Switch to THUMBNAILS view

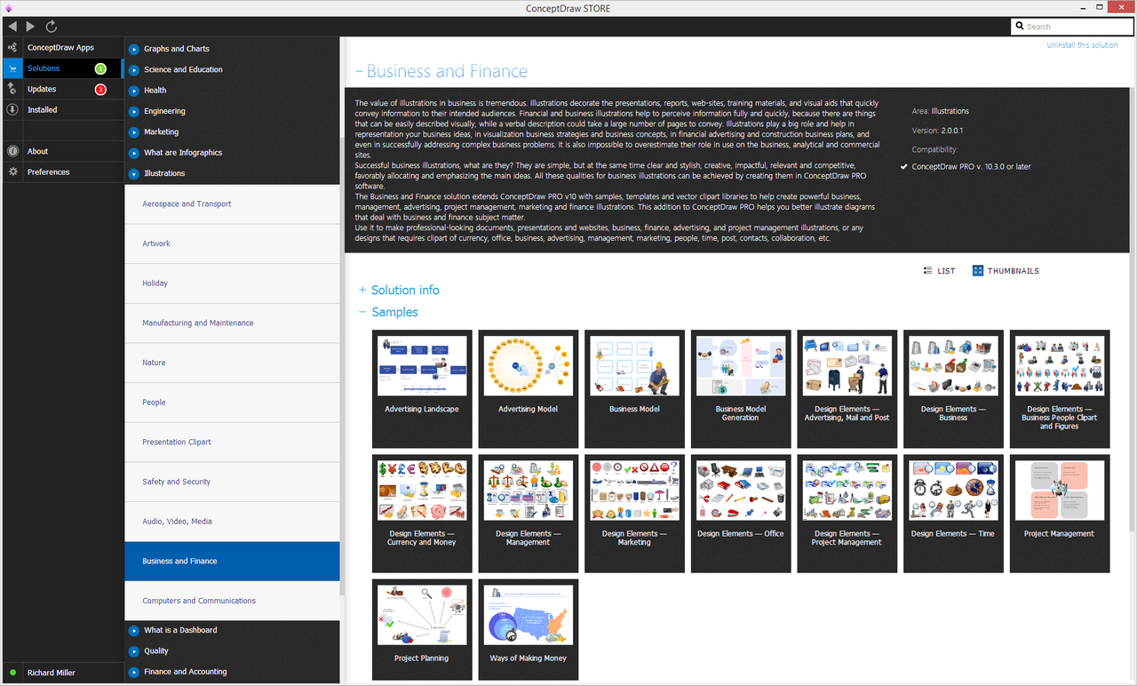pos(1006,271)
